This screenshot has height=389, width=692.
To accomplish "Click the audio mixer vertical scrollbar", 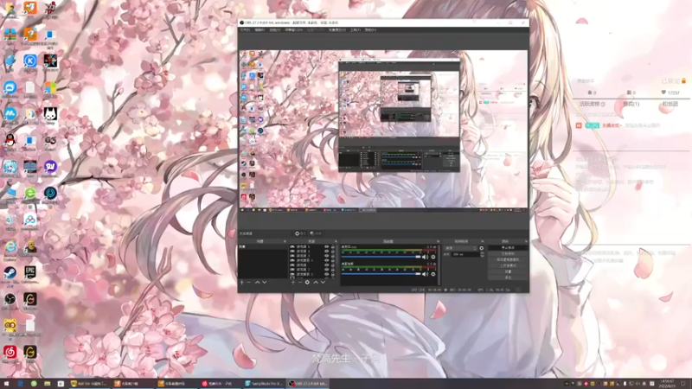I will pyautogui.click(x=439, y=265).
